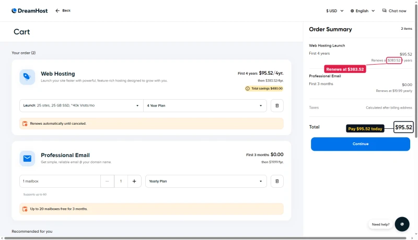Click the Continue button
The height and width of the screenshot is (240, 418).
point(361,144)
